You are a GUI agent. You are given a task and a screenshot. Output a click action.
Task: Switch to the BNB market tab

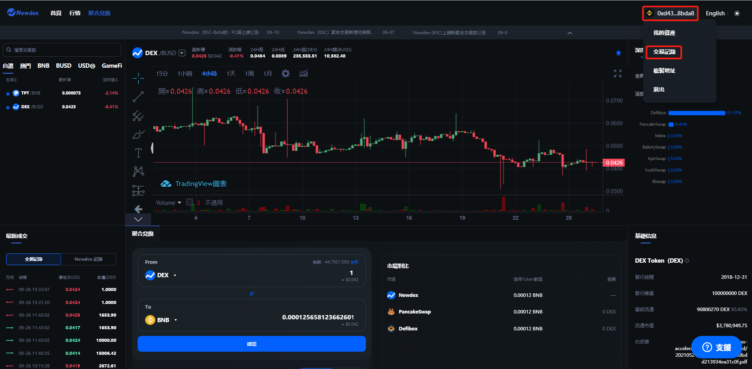click(43, 66)
